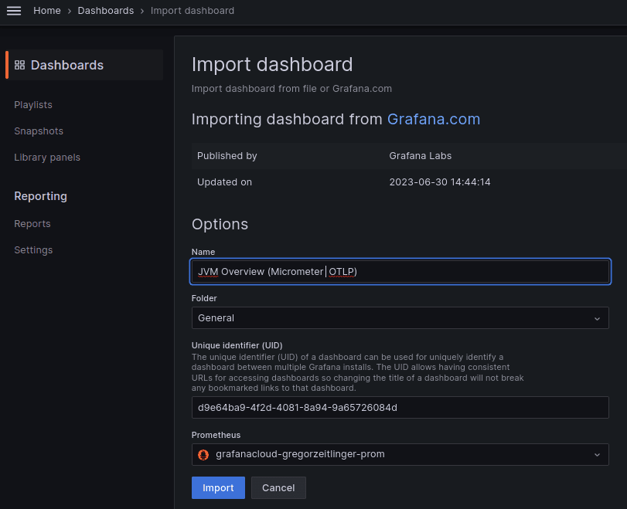Click the Prometheus data source flame icon
Screen dimensions: 627x509
coord(203,455)
